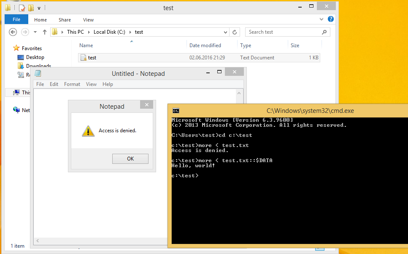Image resolution: width=408 pixels, height=254 pixels.
Task: Click the 02.06.2016 21:29 date cell
Action: point(207,58)
